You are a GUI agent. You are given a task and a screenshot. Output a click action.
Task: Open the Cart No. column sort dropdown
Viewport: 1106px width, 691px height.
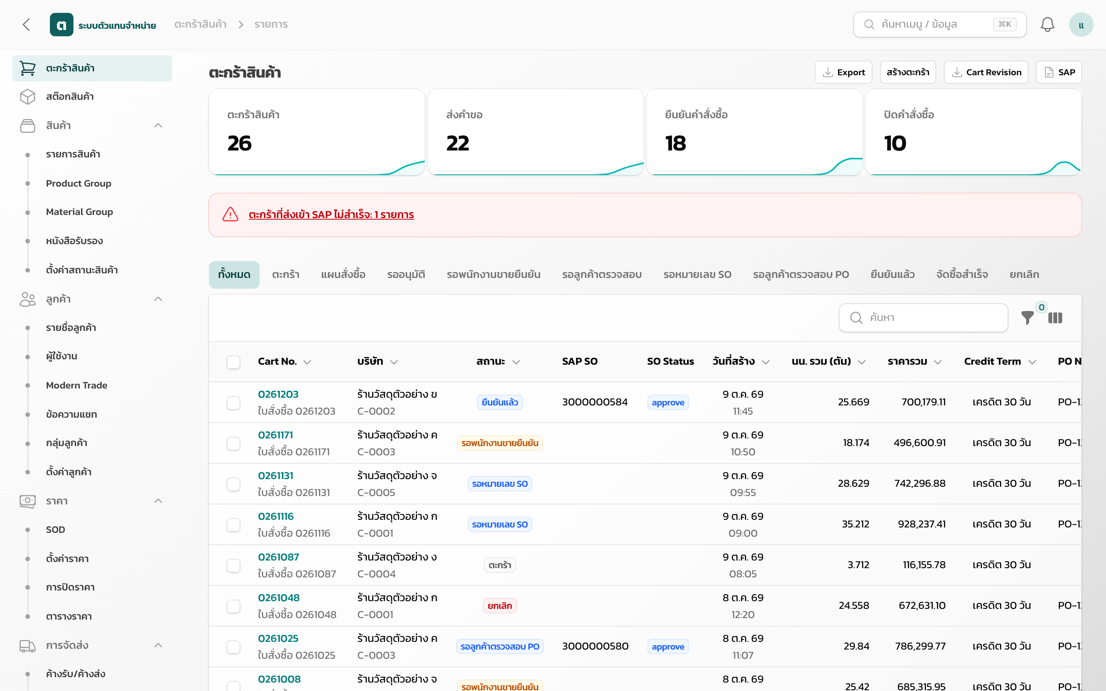tap(308, 362)
